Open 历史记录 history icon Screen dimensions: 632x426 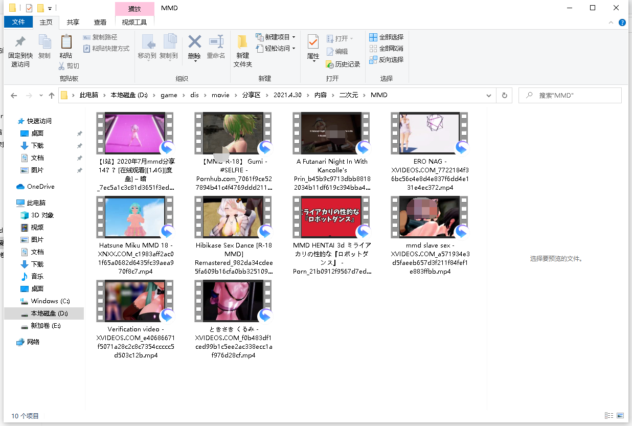tap(330, 64)
